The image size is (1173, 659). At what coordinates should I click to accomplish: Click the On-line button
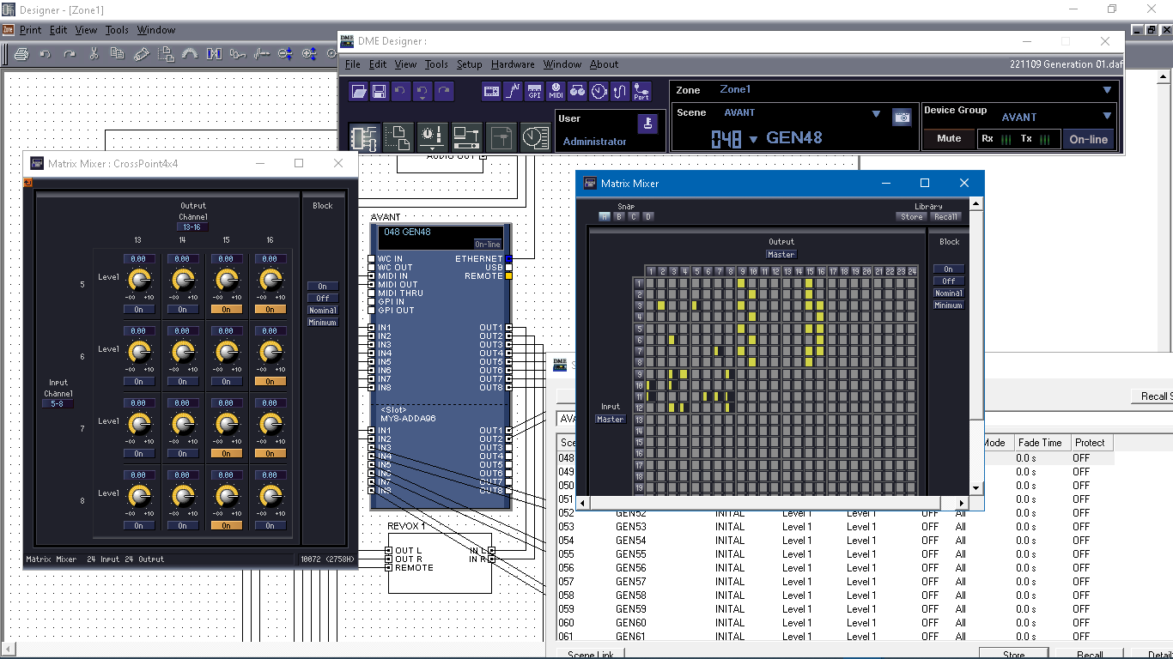click(1088, 139)
